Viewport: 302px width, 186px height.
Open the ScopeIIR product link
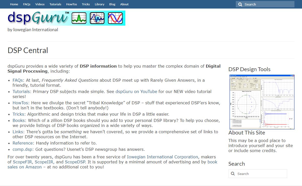click(44, 162)
